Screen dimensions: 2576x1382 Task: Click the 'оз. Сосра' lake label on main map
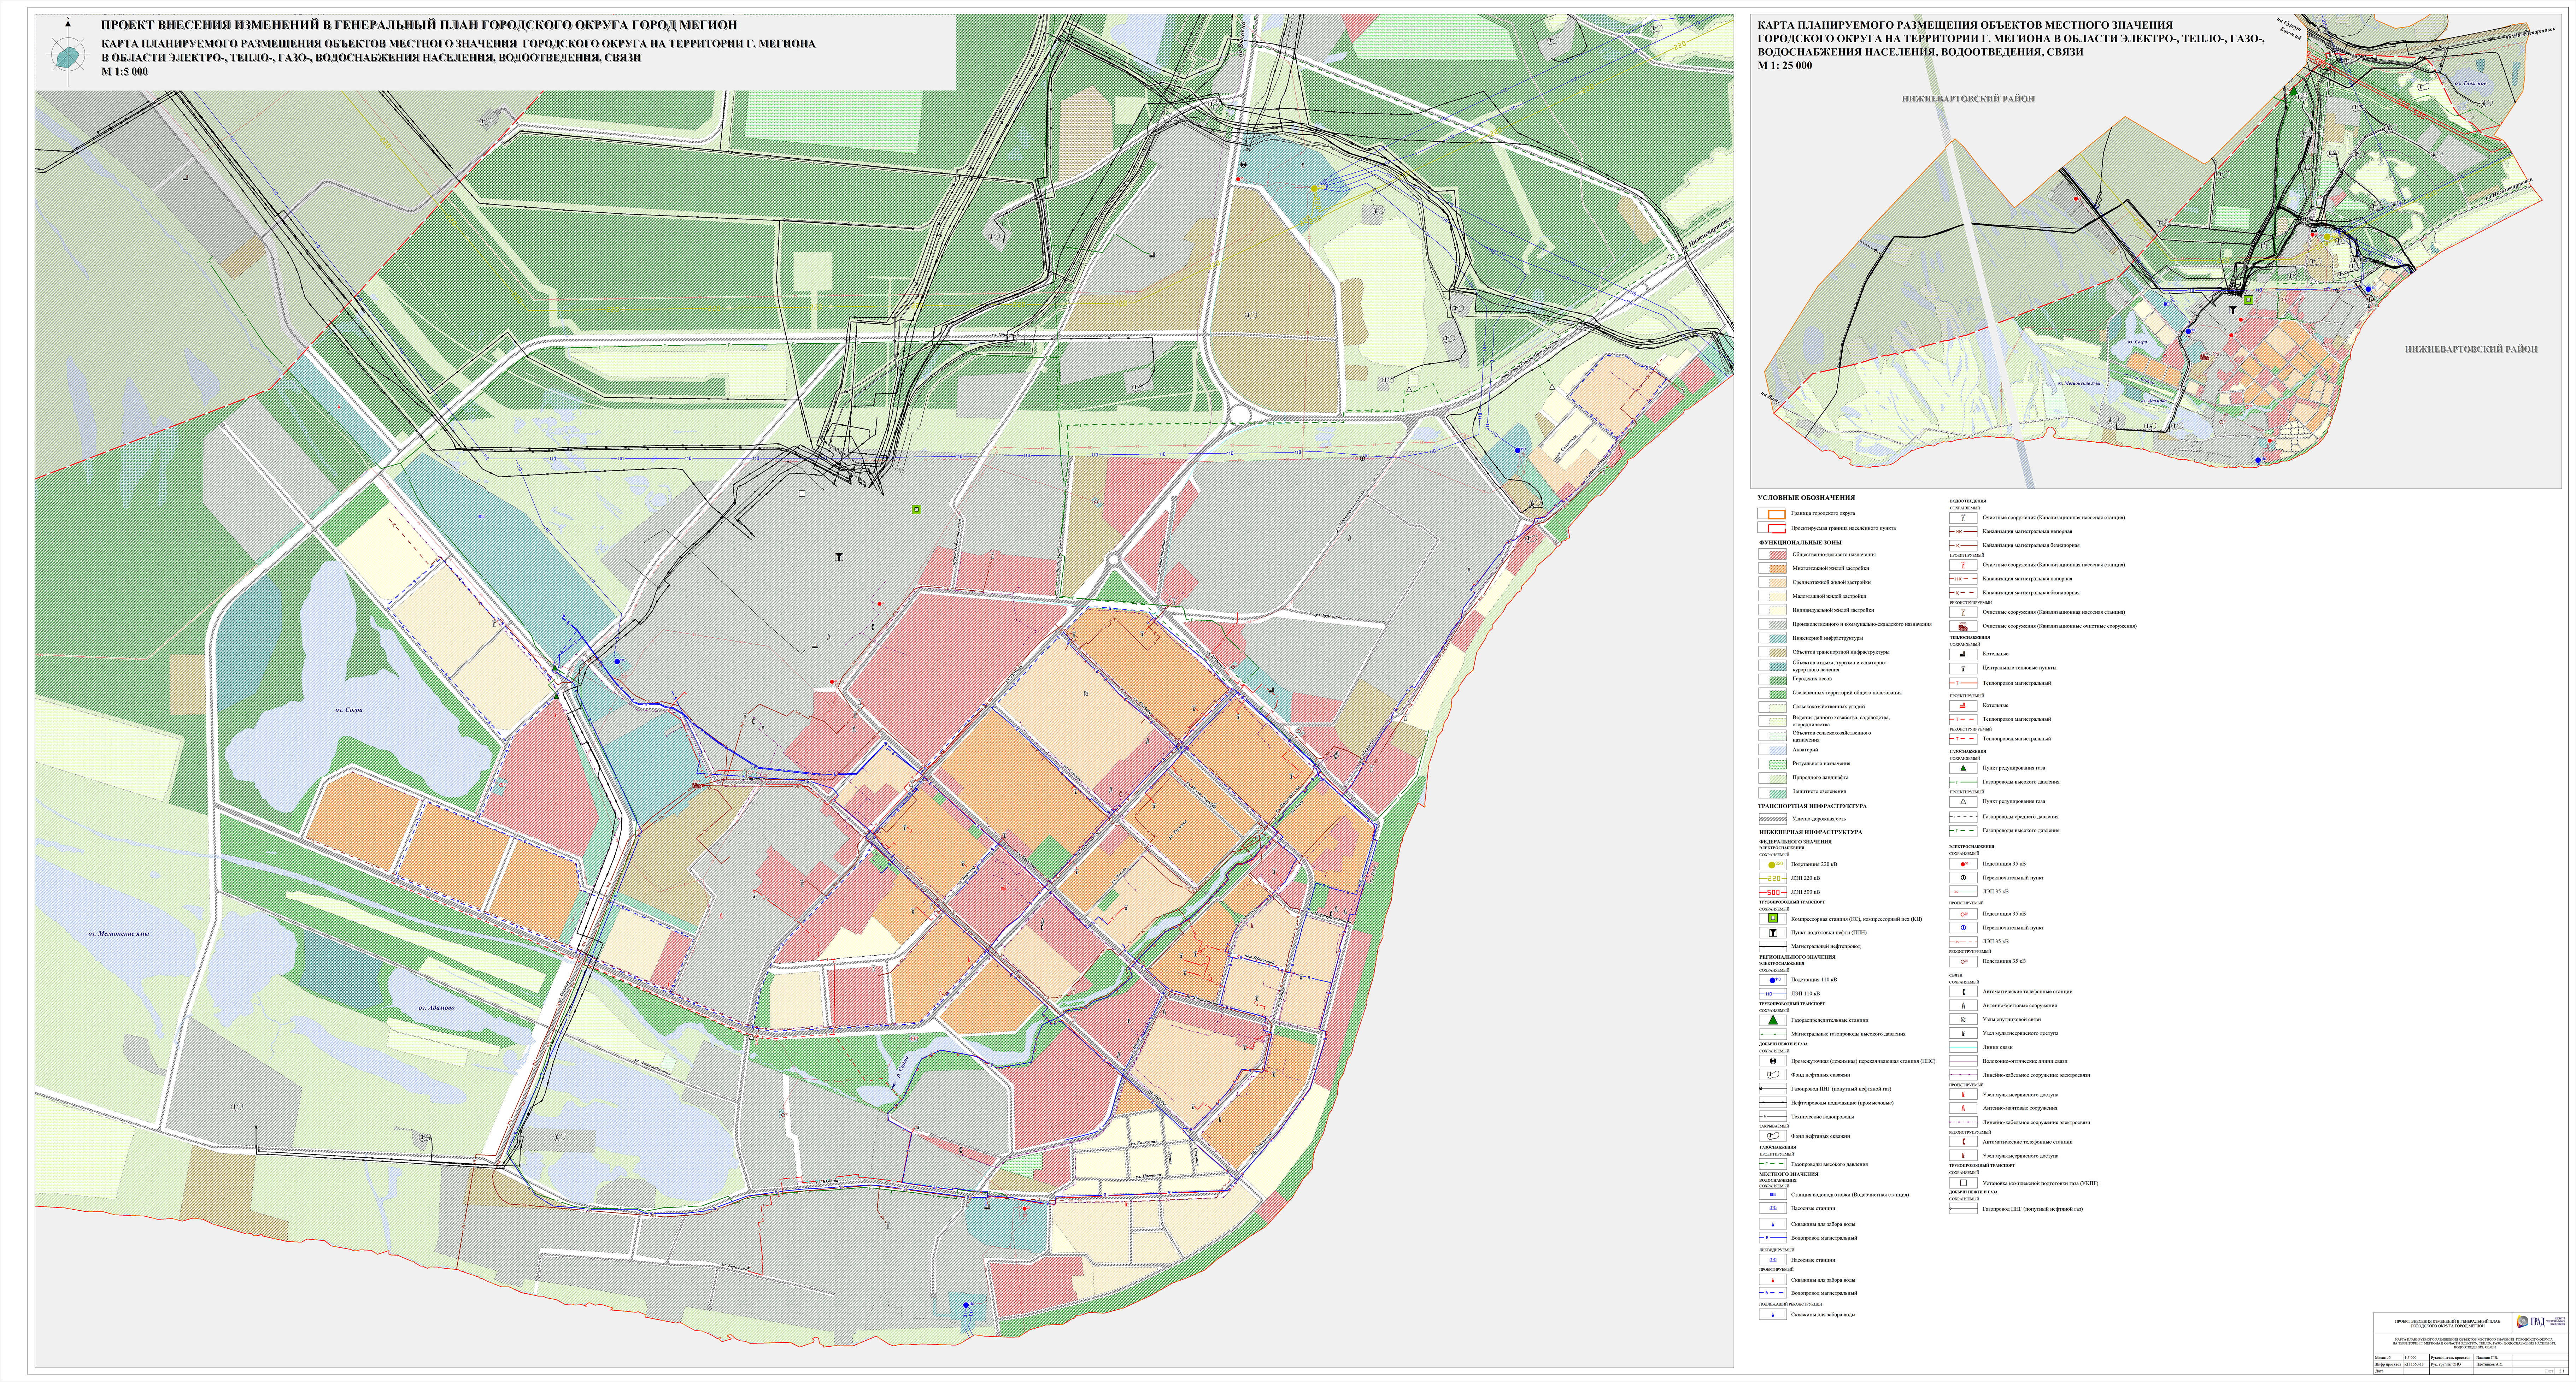(x=349, y=709)
